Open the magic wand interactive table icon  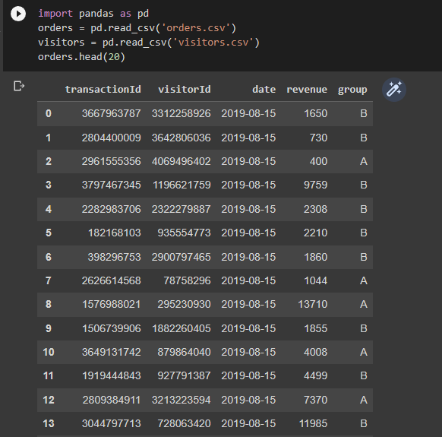click(394, 90)
